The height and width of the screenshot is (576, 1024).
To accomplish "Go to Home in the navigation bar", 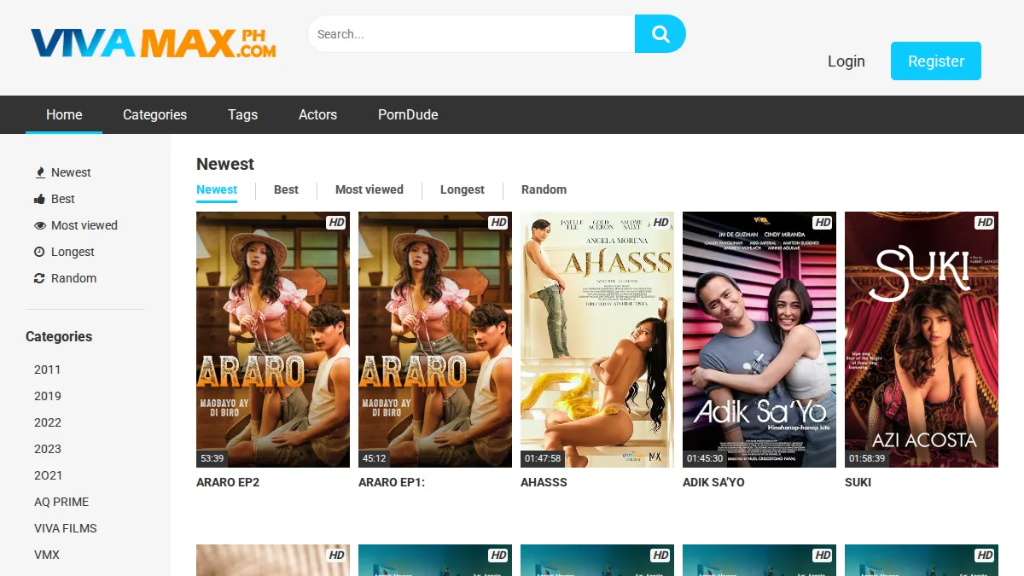I will pos(64,114).
